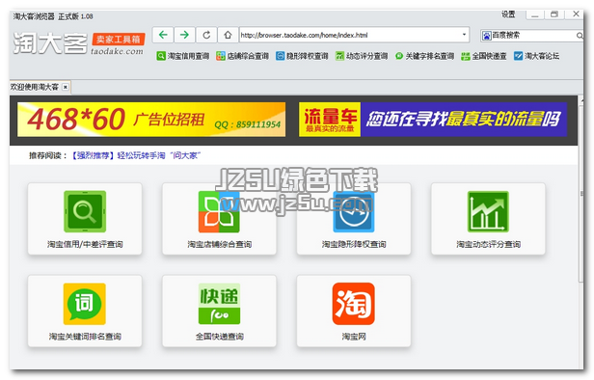This screenshot has width=594, height=380.
Task: Click the Baidu paw icon in search box
Action: pyautogui.click(x=486, y=36)
